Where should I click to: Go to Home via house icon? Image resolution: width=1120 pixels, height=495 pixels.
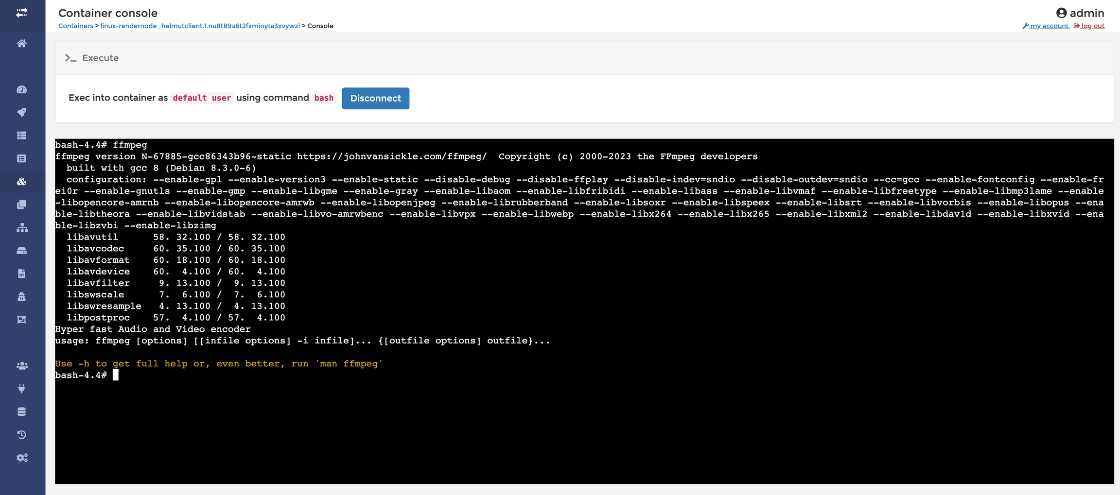[x=21, y=44]
